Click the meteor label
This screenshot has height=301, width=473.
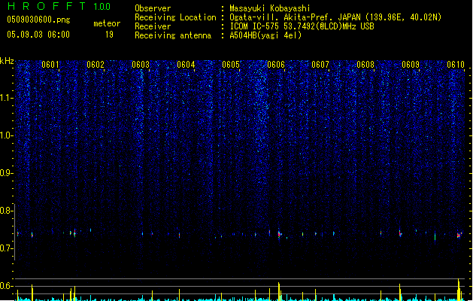pyautogui.click(x=107, y=23)
